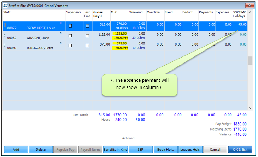This screenshot has height=157, width=258.
Task: Click the Regular Pay button
Action: tap(65, 150)
